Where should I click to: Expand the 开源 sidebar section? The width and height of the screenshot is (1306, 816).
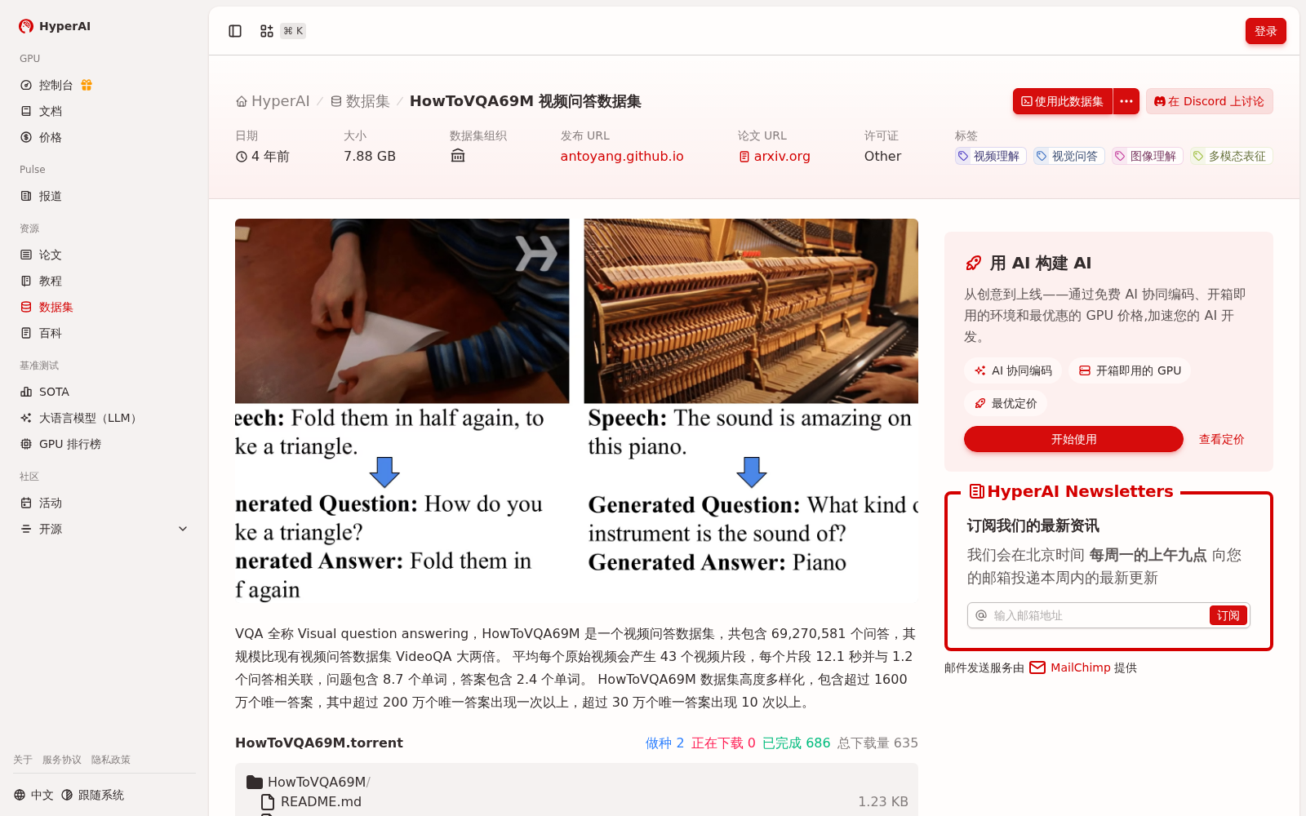pos(104,529)
